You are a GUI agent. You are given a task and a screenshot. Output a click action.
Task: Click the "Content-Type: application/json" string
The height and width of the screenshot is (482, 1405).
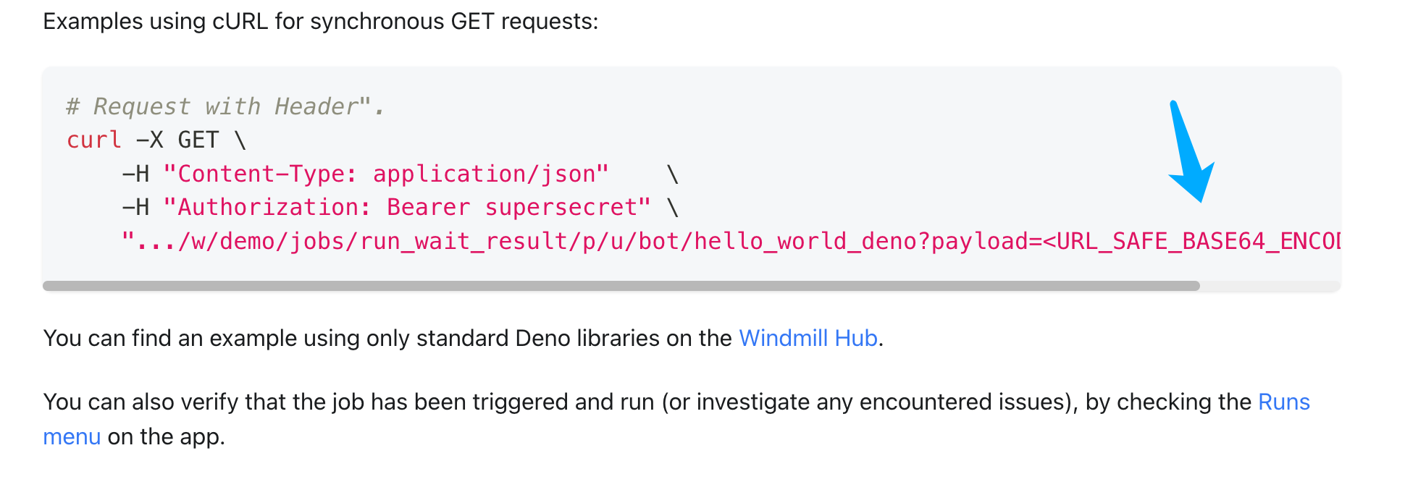point(386,174)
